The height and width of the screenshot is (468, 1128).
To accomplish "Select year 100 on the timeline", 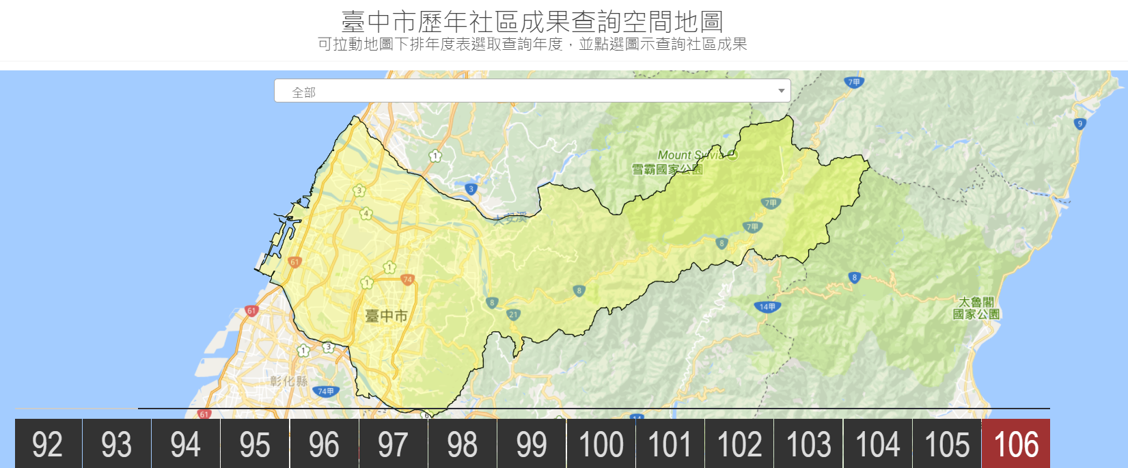I will click(601, 444).
